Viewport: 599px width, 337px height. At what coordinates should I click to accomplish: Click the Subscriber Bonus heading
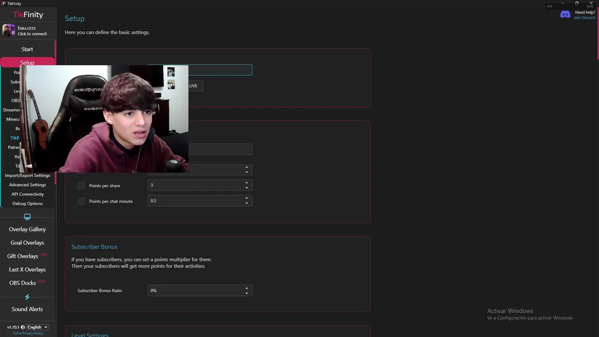pos(95,247)
